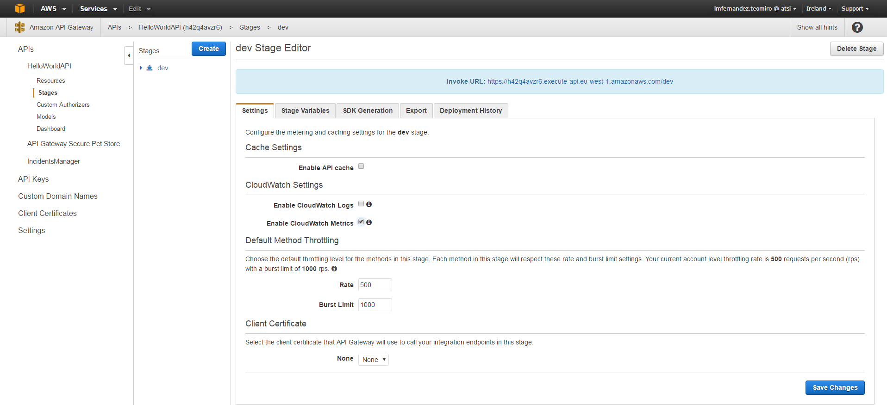Open Client Certificates in the sidebar
The width and height of the screenshot is (887, 405).
(47, 213)
